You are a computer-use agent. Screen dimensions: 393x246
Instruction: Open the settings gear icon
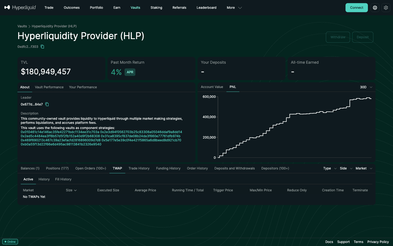point(386,8)
